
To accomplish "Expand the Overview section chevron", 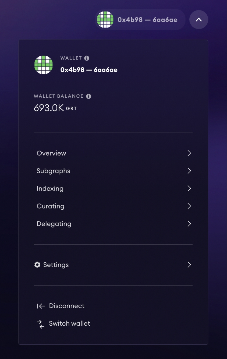I will 189,153.
